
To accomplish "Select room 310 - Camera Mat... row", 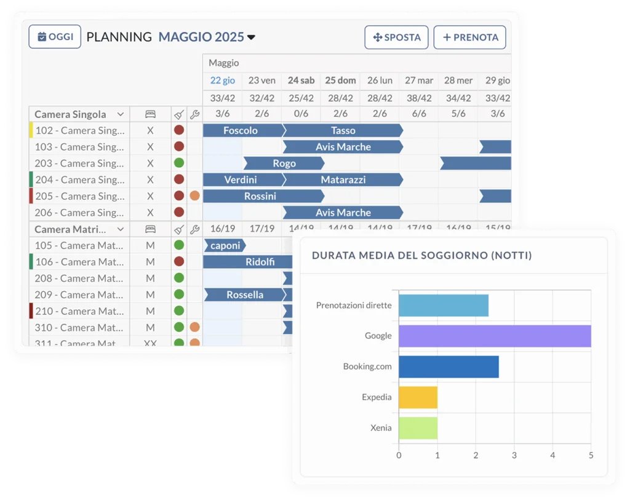I will [79, 328].
